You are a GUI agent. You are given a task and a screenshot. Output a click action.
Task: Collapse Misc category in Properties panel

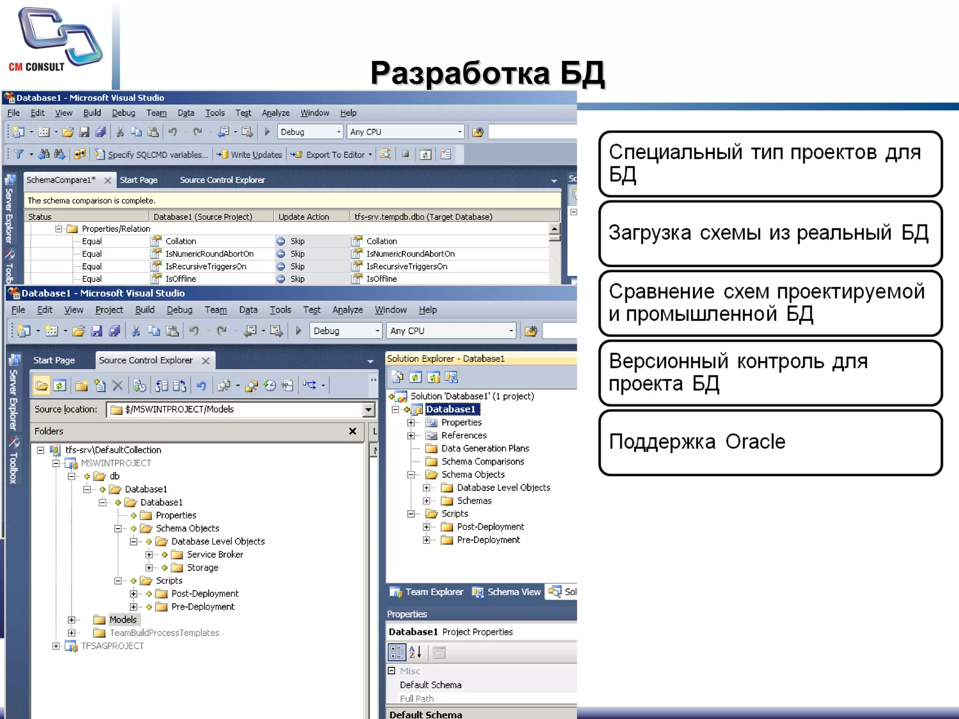(392, 671)
